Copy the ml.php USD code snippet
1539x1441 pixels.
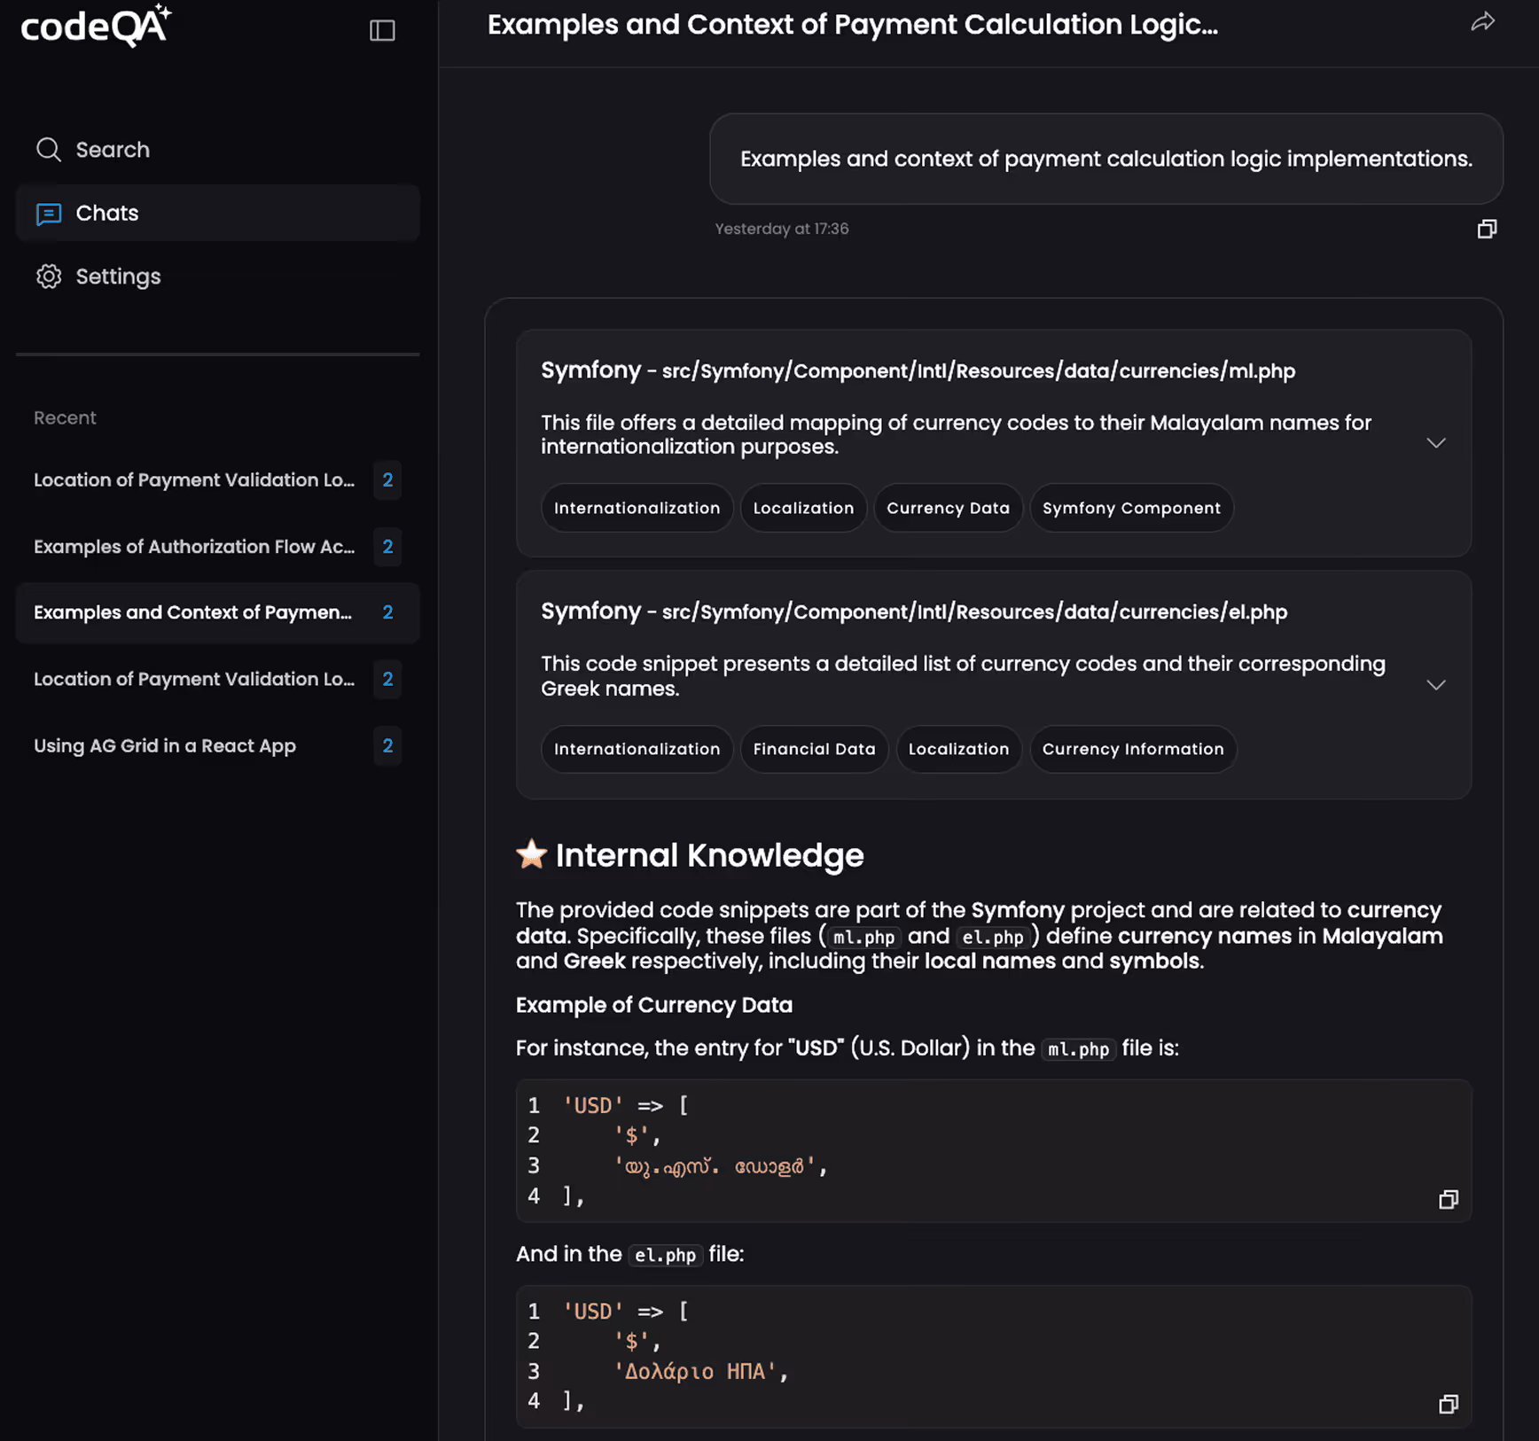point(1449,1199)
